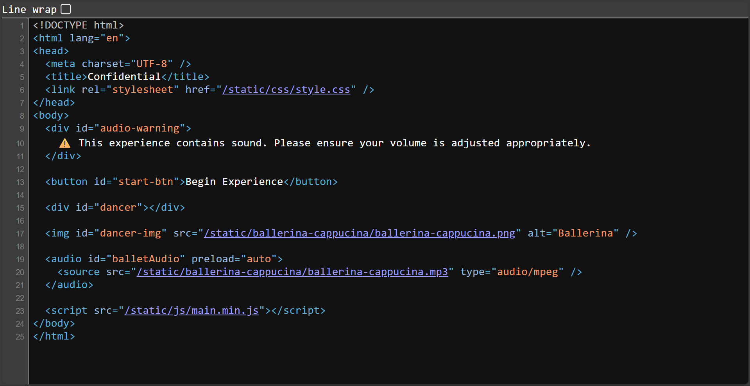Click line number 6 in the gutter
The image size is (750, 386).
(22, 90)
